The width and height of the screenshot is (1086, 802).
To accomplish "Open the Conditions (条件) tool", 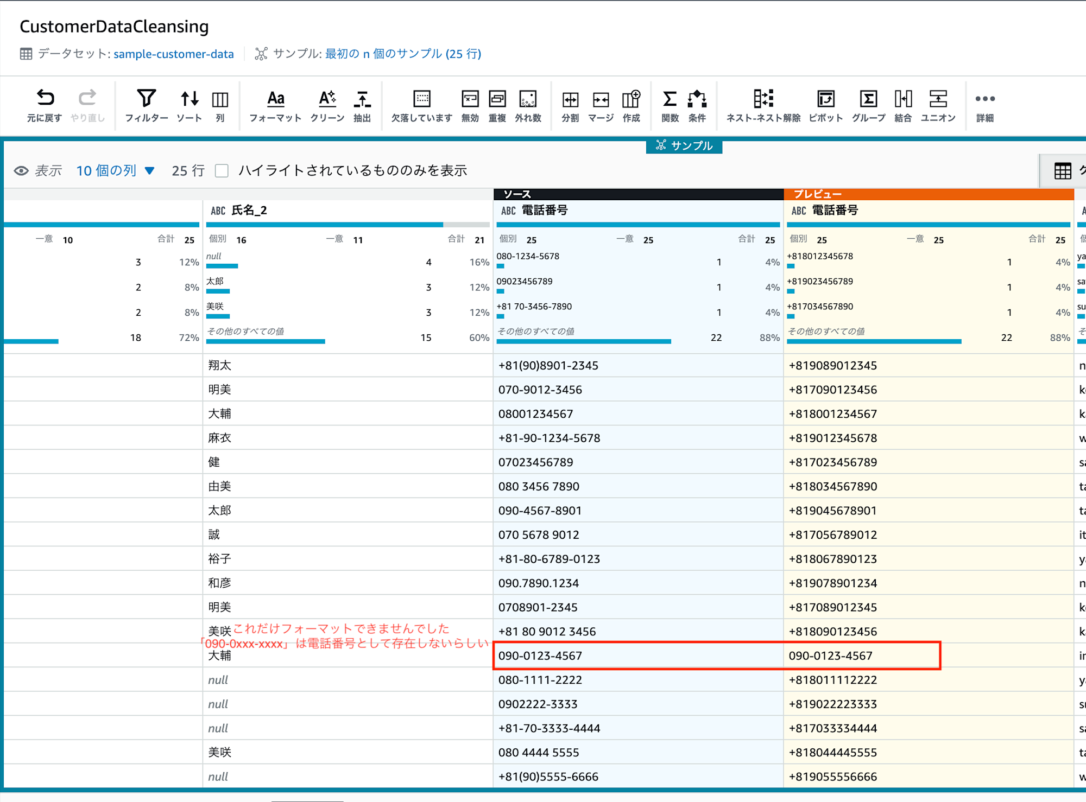I will (697, 105).
